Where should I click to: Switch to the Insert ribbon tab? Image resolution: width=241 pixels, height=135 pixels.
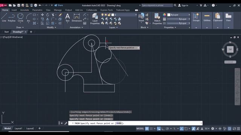14,10
